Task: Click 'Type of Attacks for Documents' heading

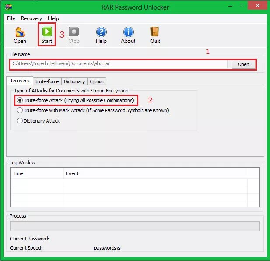Action: click(71, 91)
